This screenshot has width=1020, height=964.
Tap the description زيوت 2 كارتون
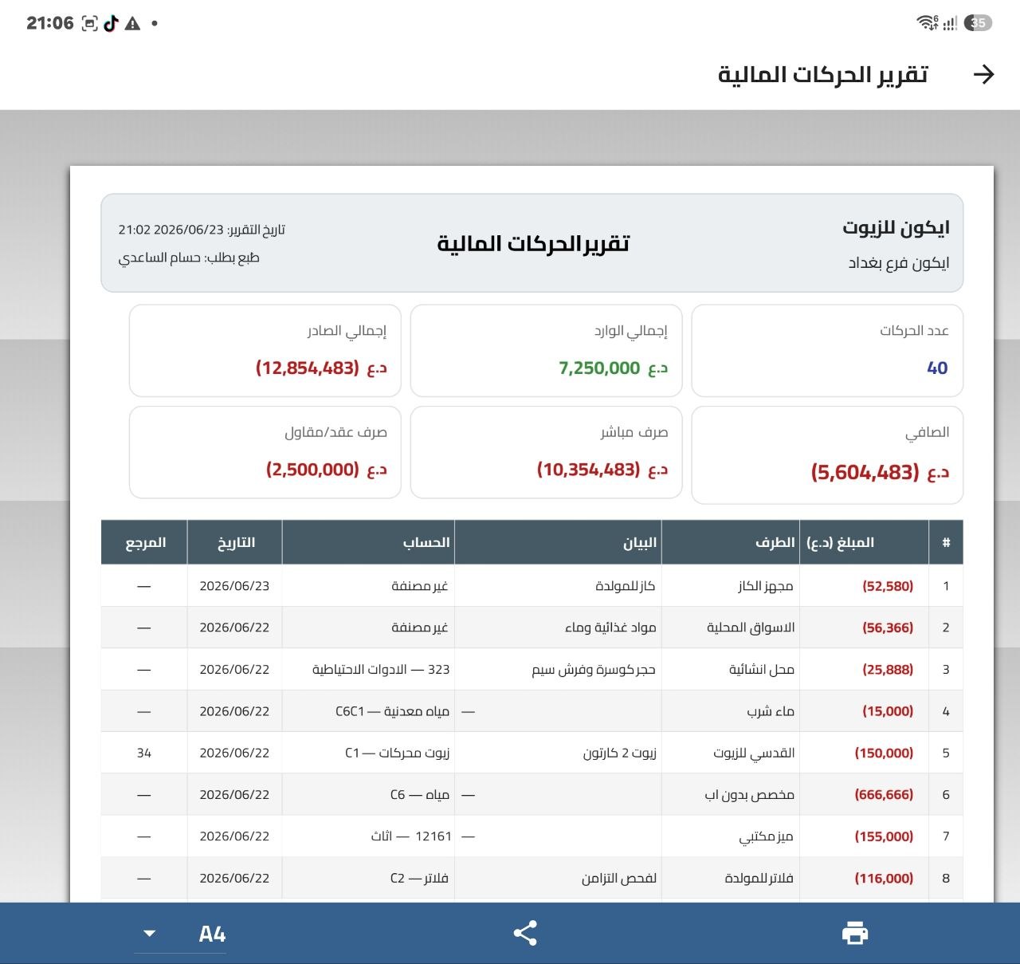click(619, 753)
